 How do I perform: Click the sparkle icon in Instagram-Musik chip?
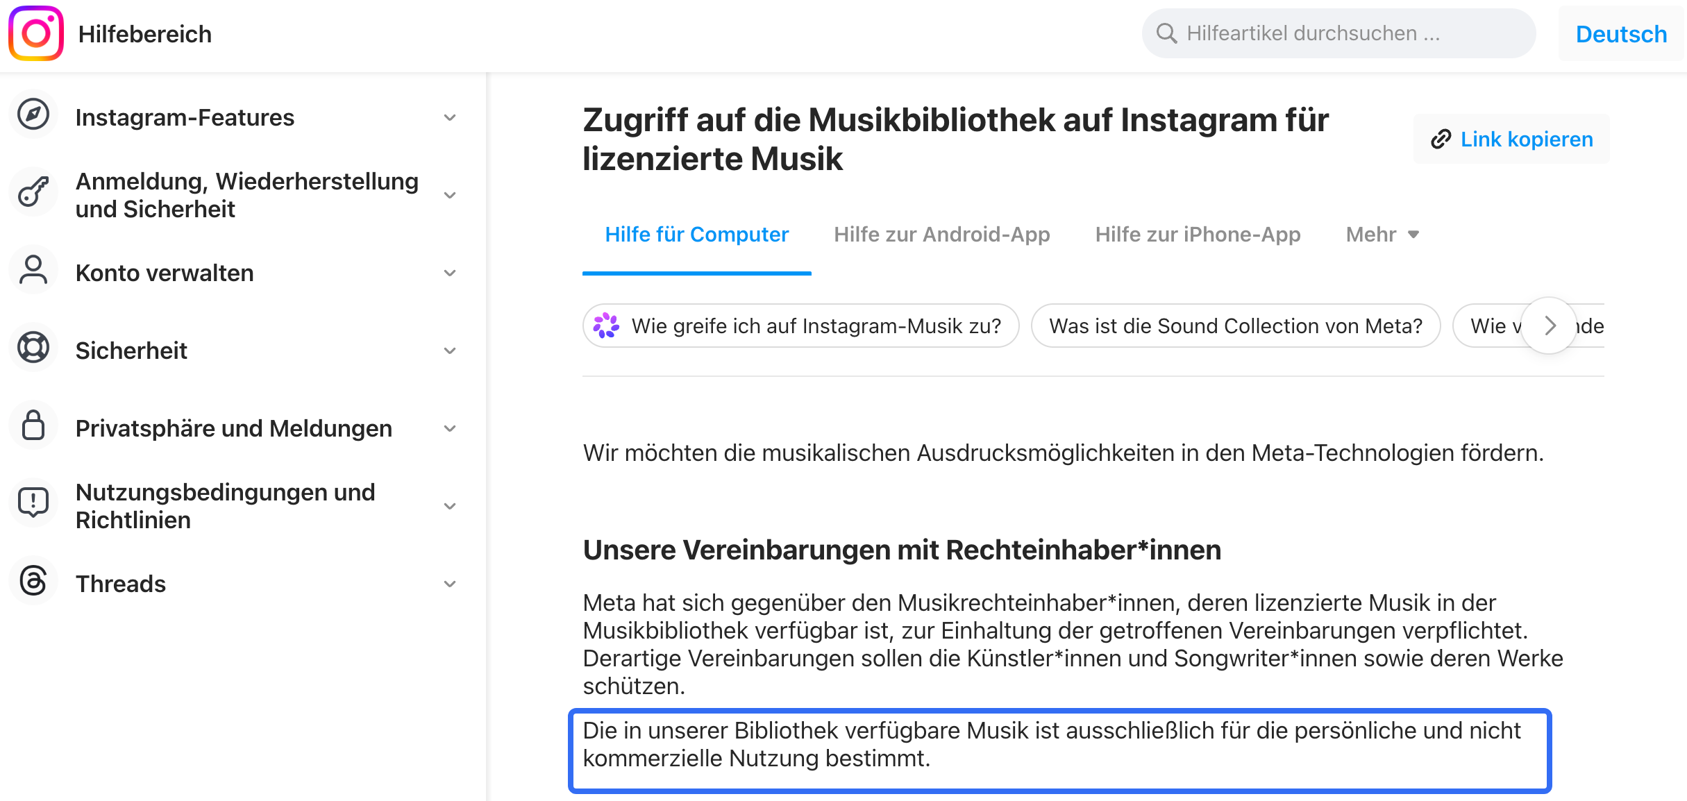pos(606,326)
